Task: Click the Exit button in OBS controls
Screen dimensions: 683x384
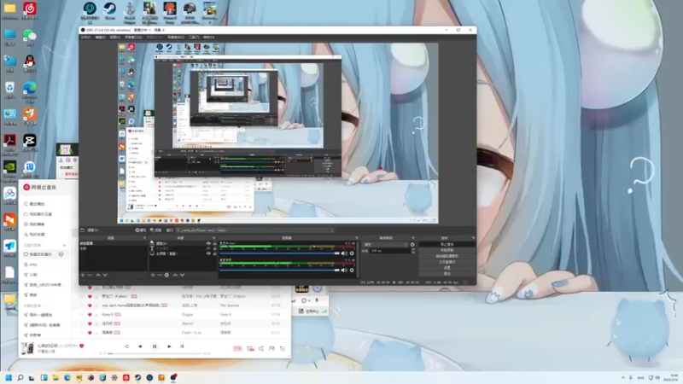Action: pyautogui.click(x=447, y=273)
